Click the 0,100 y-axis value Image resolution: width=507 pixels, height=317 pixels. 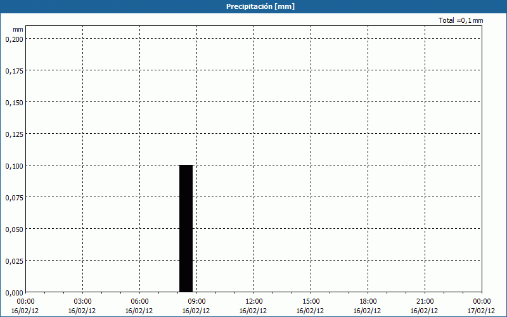click(x=14, y=165)
